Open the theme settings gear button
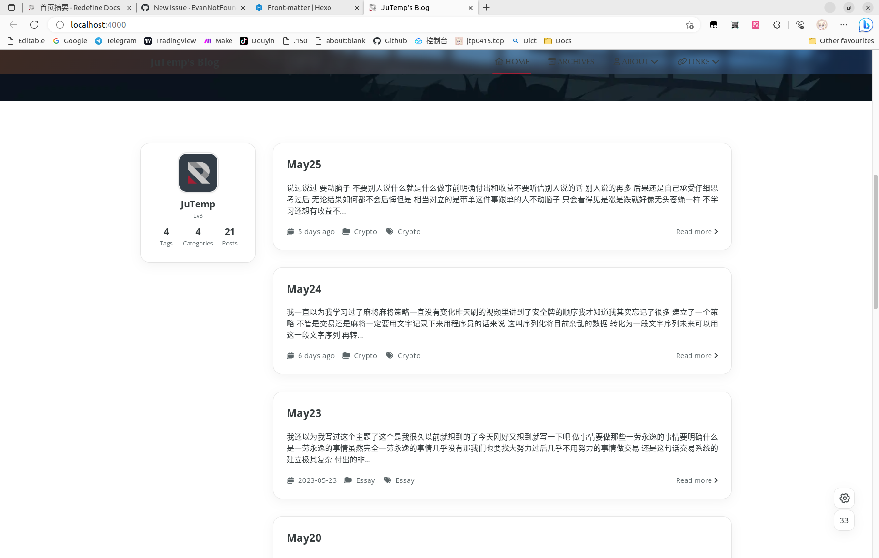The width and height of the screenshot is (879, 558). pyautogui.click(x=844, y=498)
